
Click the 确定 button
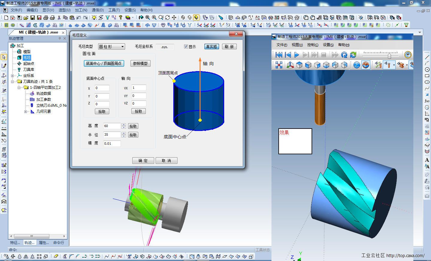click(143, 161)
